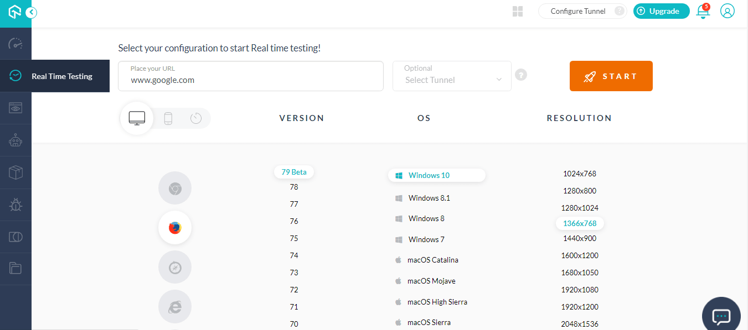Collapse the sidebar with the chevron arrow
Screen dimensions: 748x330
[x=32, y=12]
